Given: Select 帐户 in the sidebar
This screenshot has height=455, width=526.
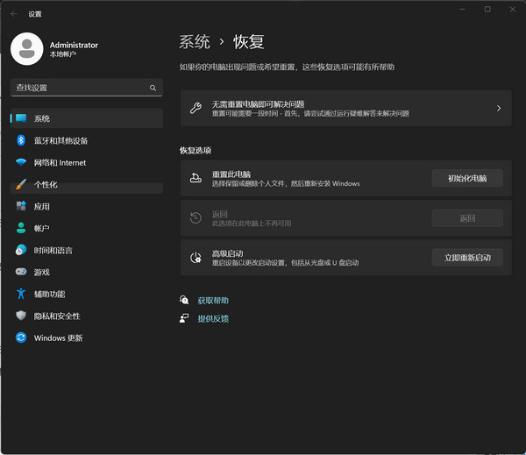Looking at the screenshot, I should point(42,228).
